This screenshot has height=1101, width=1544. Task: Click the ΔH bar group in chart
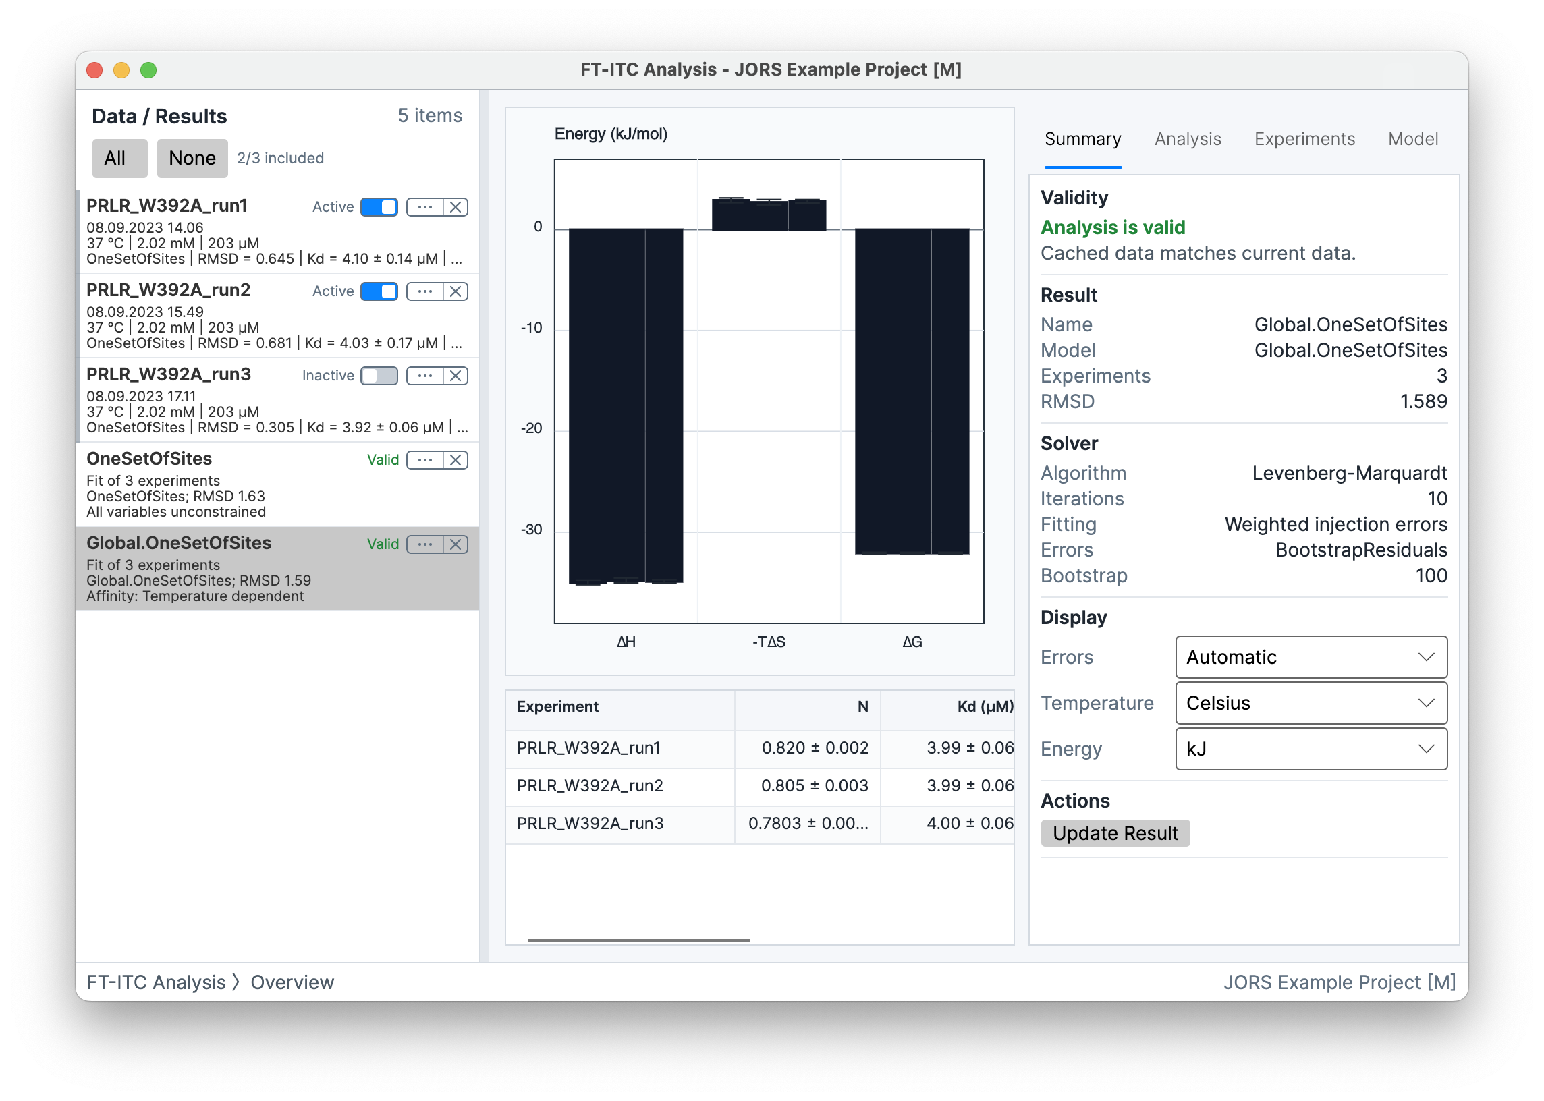click(626, 406)
